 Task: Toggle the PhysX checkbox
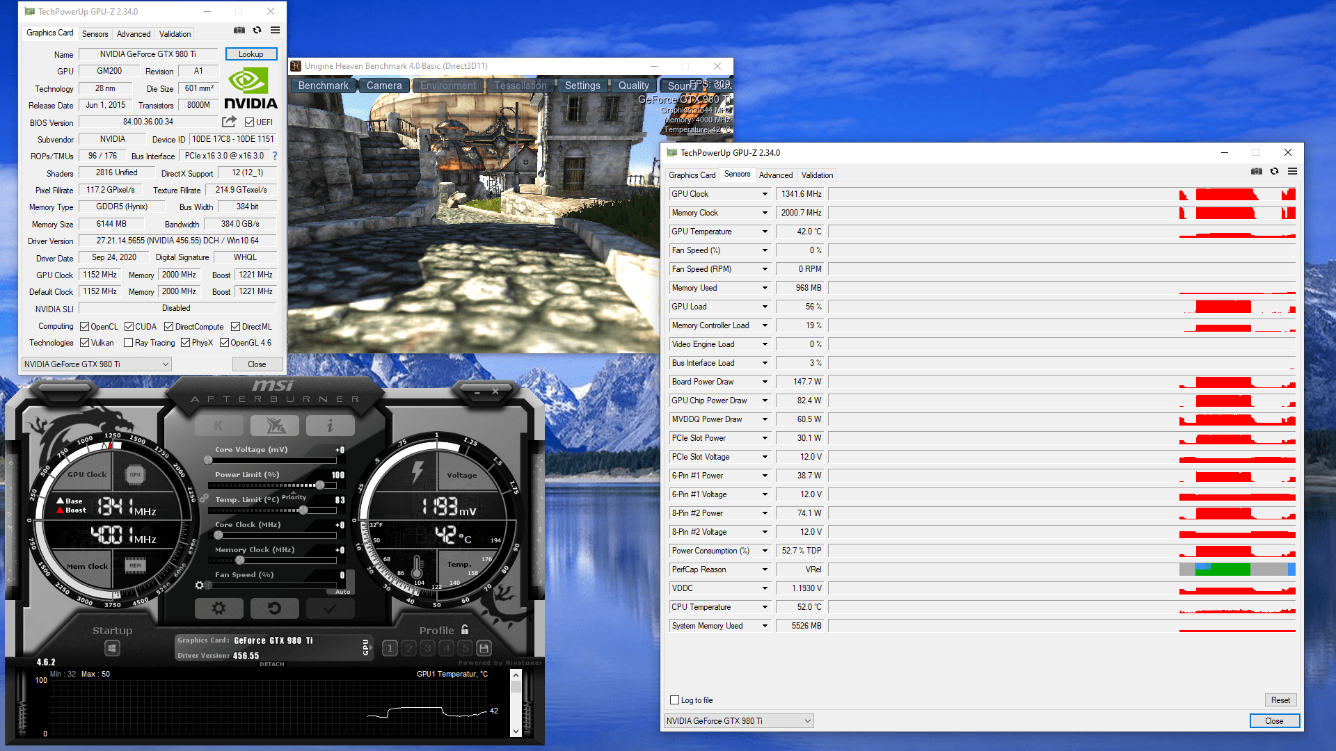click(185, 343)
